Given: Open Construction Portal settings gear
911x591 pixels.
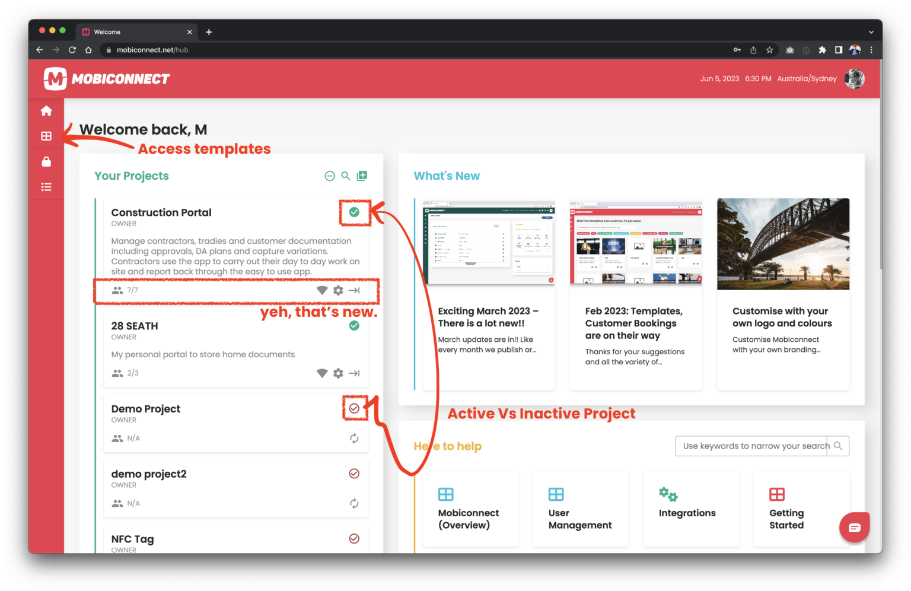Looking at the screenshot, I should pos(338,290).
